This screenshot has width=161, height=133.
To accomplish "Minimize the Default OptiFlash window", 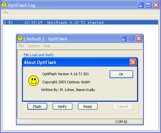I will pos(124,39).
